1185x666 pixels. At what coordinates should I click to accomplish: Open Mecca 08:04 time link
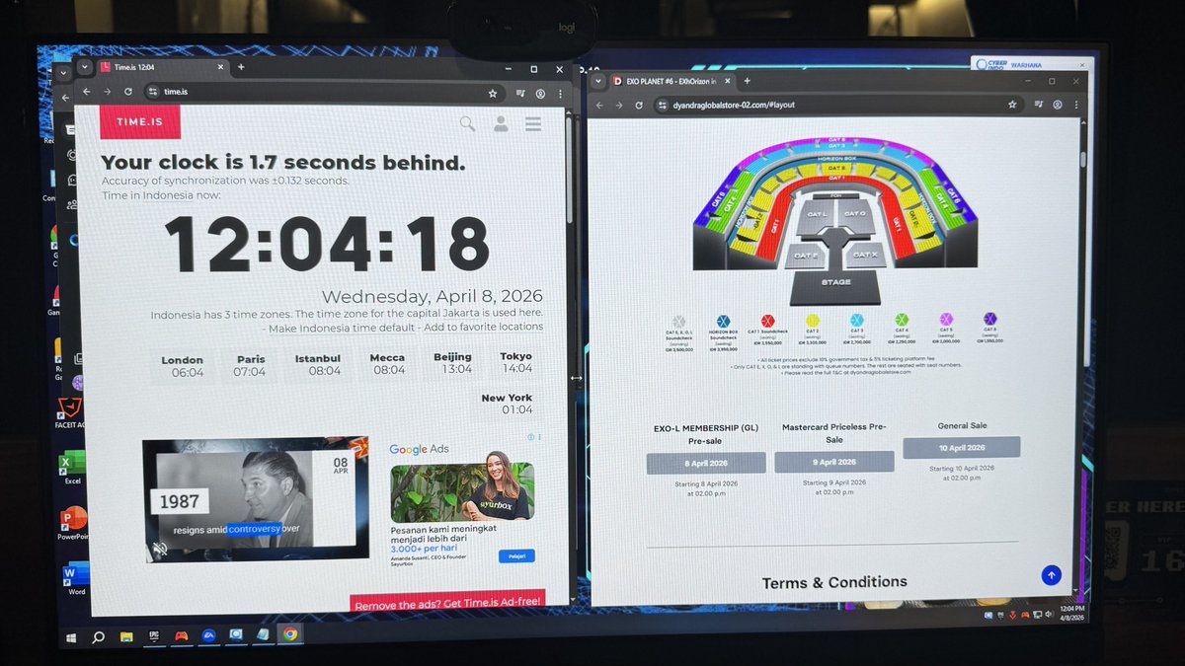[x=387, y=364]
